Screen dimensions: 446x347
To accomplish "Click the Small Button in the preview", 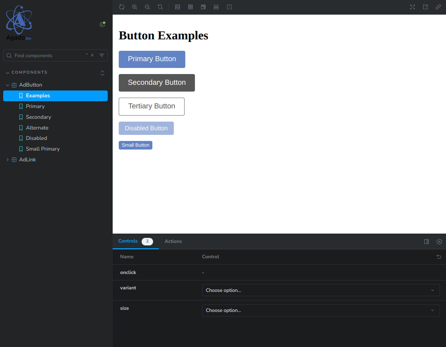I will point(136,145).
